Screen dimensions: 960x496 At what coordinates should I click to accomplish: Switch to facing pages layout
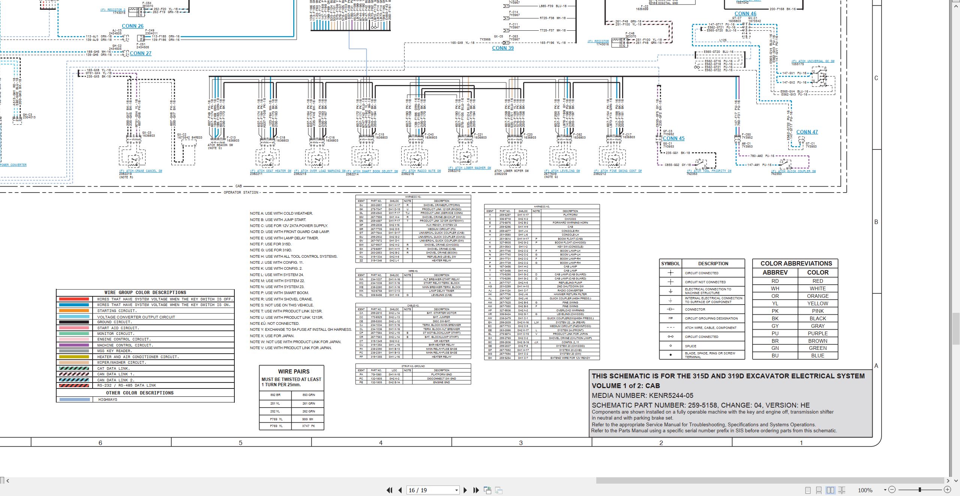pos(830,490)
